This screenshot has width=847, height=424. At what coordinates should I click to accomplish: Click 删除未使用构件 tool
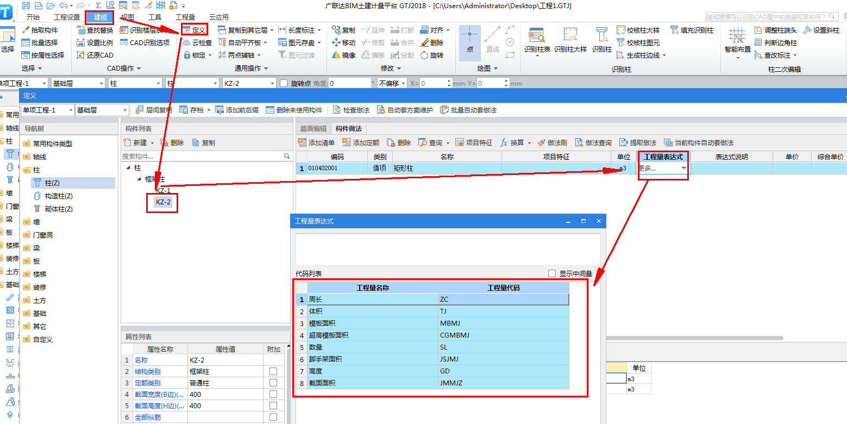tap(294, 110)
